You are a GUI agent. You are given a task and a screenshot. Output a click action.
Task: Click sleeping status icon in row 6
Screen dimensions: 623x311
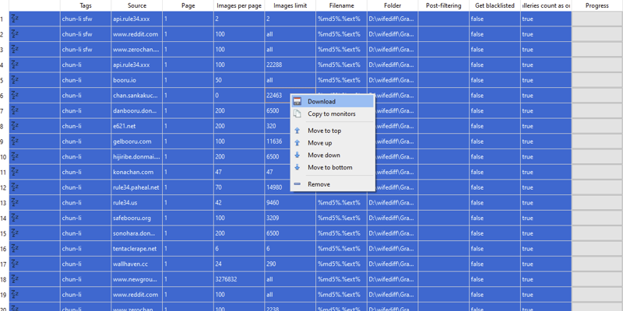pos(15,95)
